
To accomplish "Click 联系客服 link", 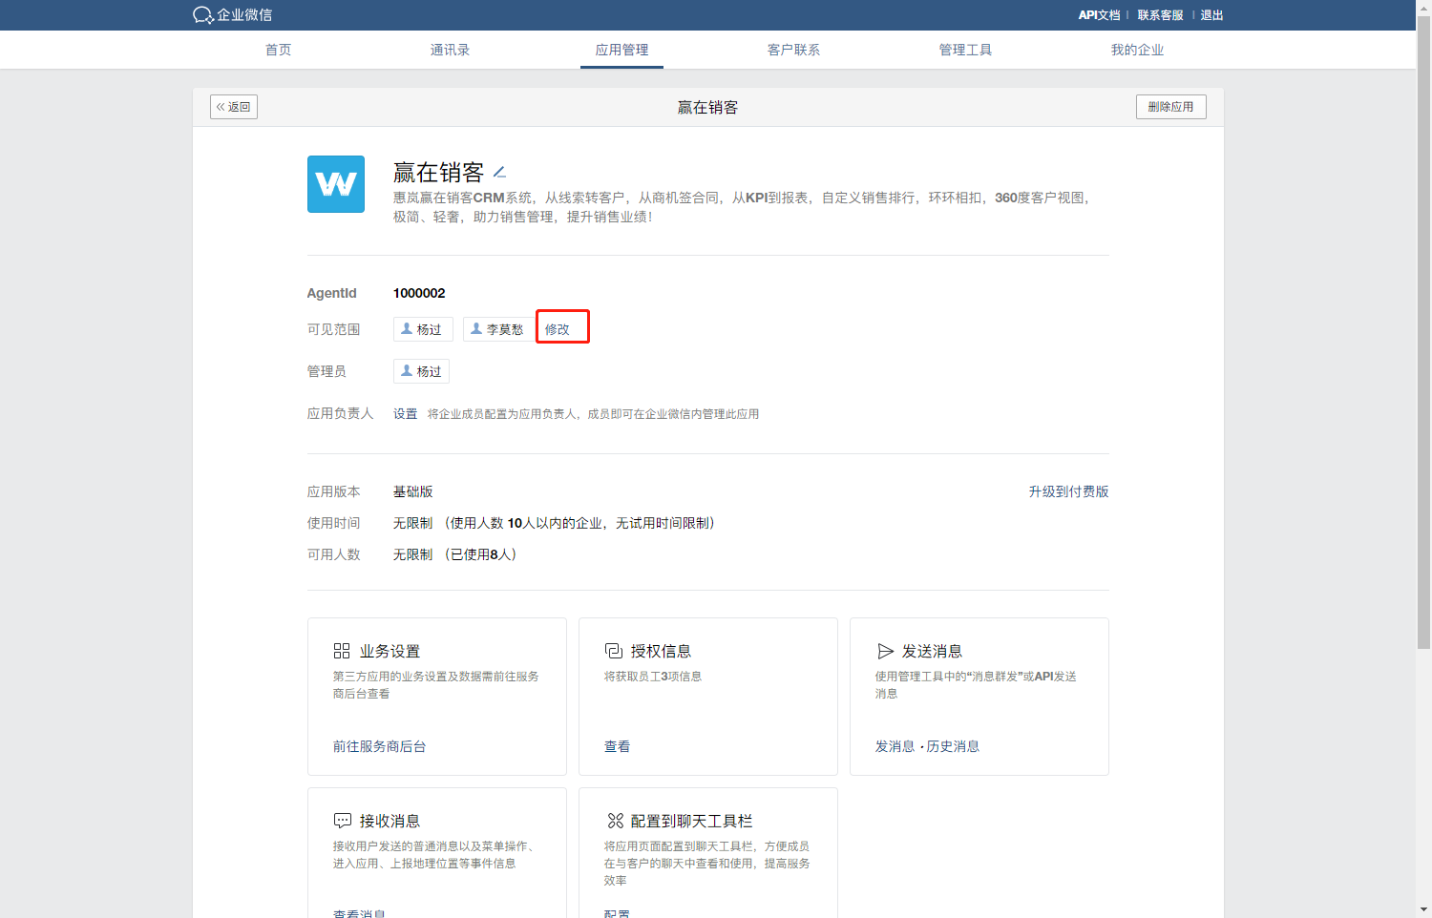I will point(1160,15).
